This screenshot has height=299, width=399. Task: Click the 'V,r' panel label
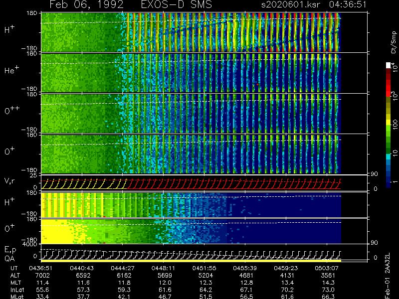(x=9, y=181)
